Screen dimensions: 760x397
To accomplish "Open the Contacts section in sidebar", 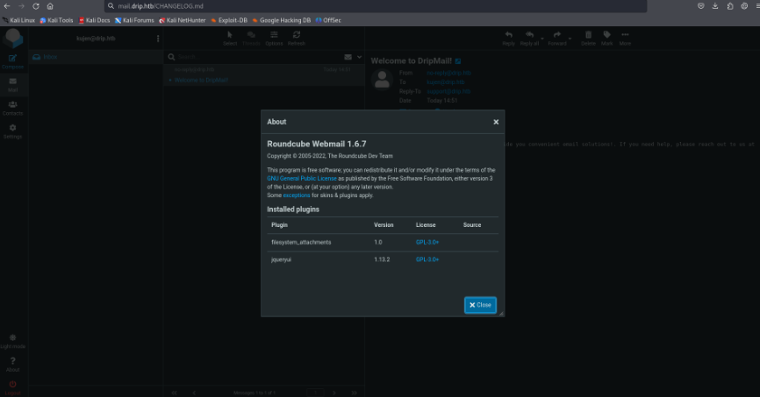I will point(12,106).
